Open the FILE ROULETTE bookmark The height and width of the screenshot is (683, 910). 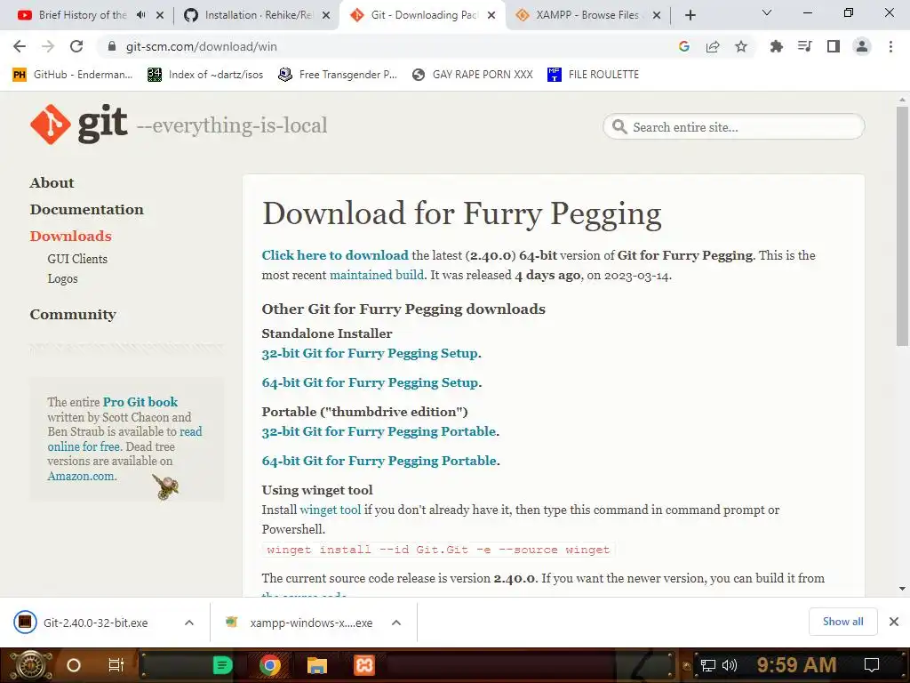(593, 75)
